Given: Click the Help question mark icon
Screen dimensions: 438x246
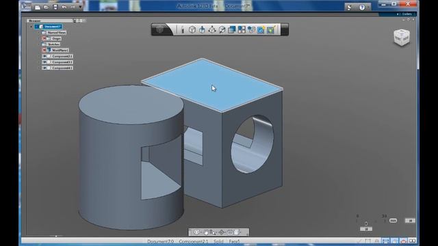Looking at the screenshot, I should coord(362,8).
